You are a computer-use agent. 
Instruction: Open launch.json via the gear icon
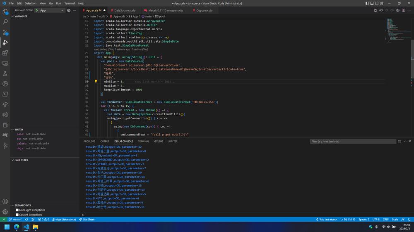tap(68, 10)
